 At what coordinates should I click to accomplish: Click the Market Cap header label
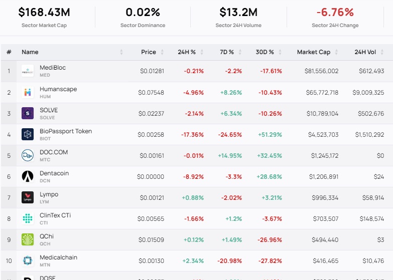coord(314,52)
